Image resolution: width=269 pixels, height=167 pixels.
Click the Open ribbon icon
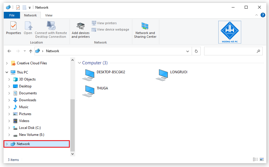pyautogui.click(x=28, y=26)
